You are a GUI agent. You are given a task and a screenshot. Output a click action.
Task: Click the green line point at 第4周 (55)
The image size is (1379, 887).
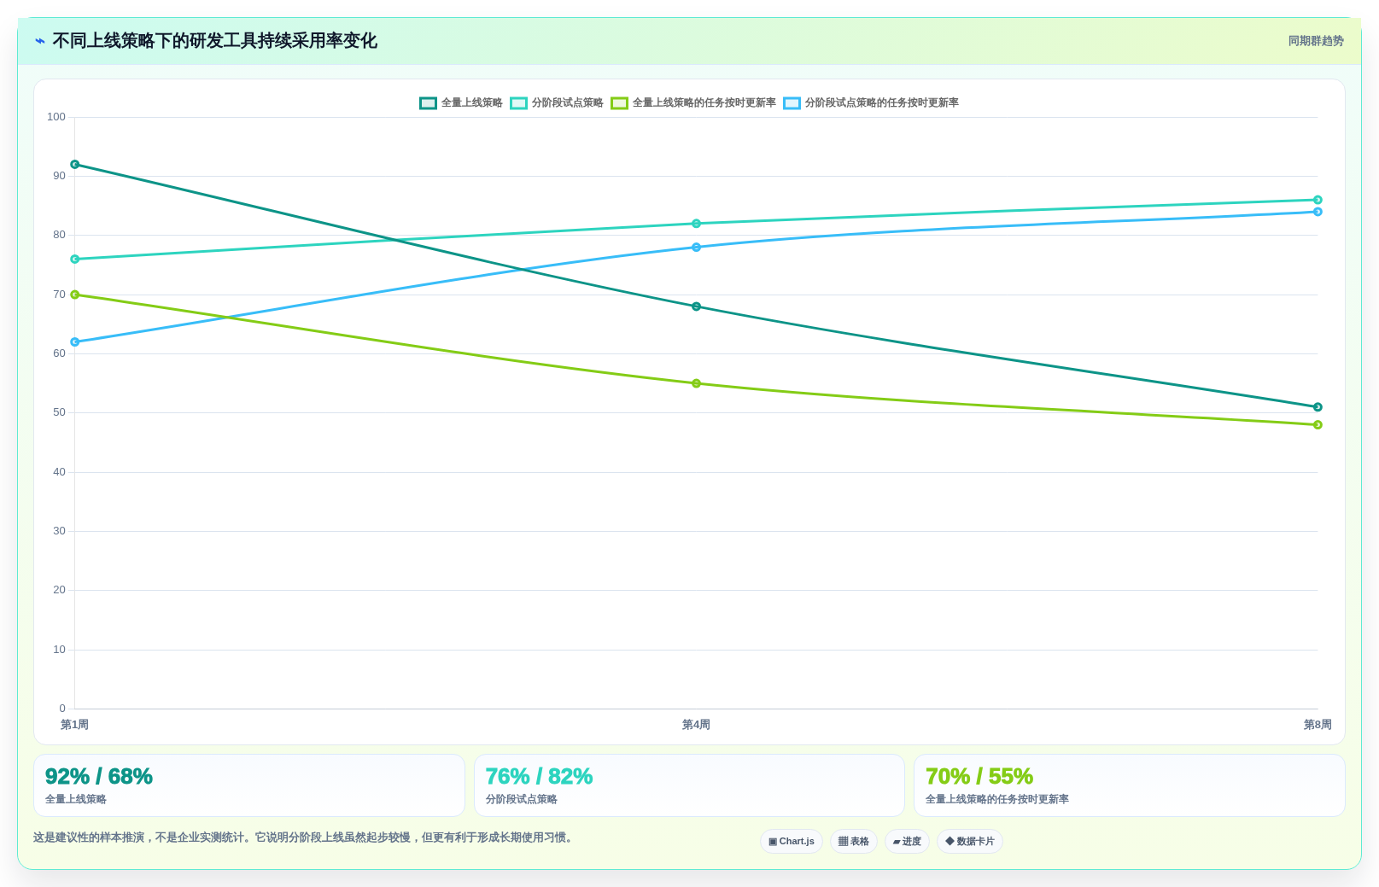tap(696, 383)
